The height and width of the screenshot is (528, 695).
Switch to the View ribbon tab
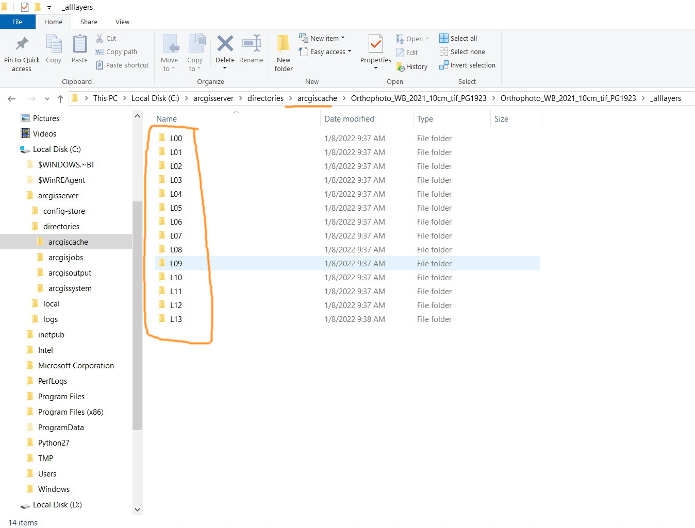click(x=122, y=22)
